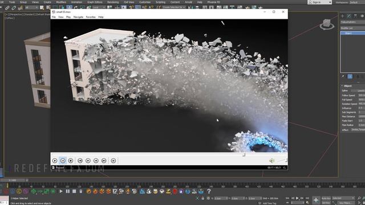365x205 pixels.
Task: Toggle Show End Result under modifier stack
Action: 350,76
